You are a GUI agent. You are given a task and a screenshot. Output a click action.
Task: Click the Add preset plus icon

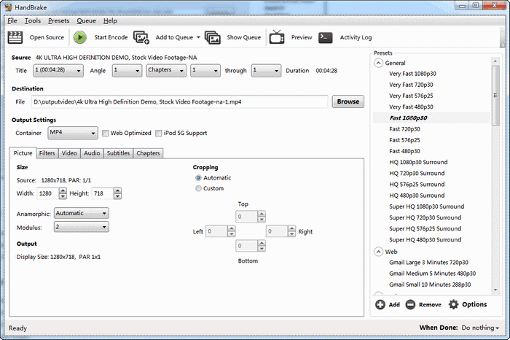(x=380, y=304)
